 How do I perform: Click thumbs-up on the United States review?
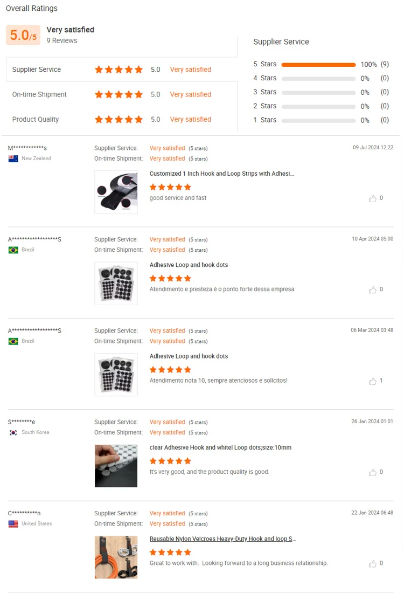pos(373,563)
